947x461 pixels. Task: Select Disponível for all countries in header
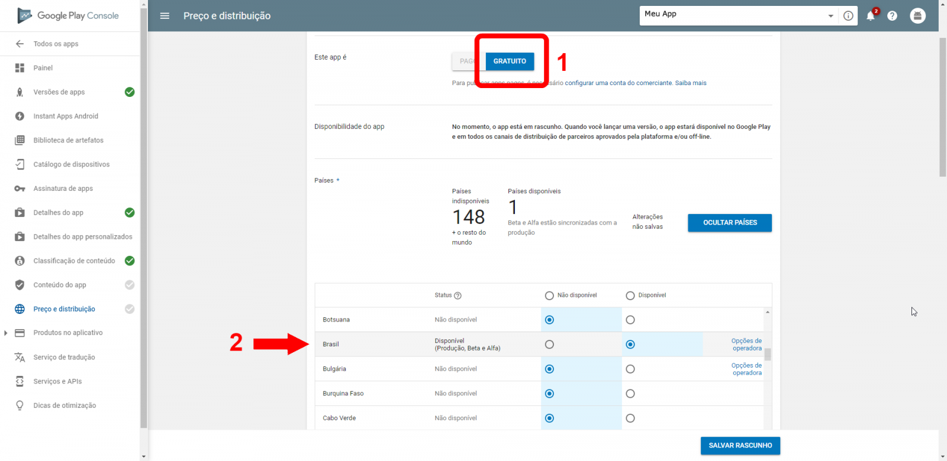click(x=630, y=296)
